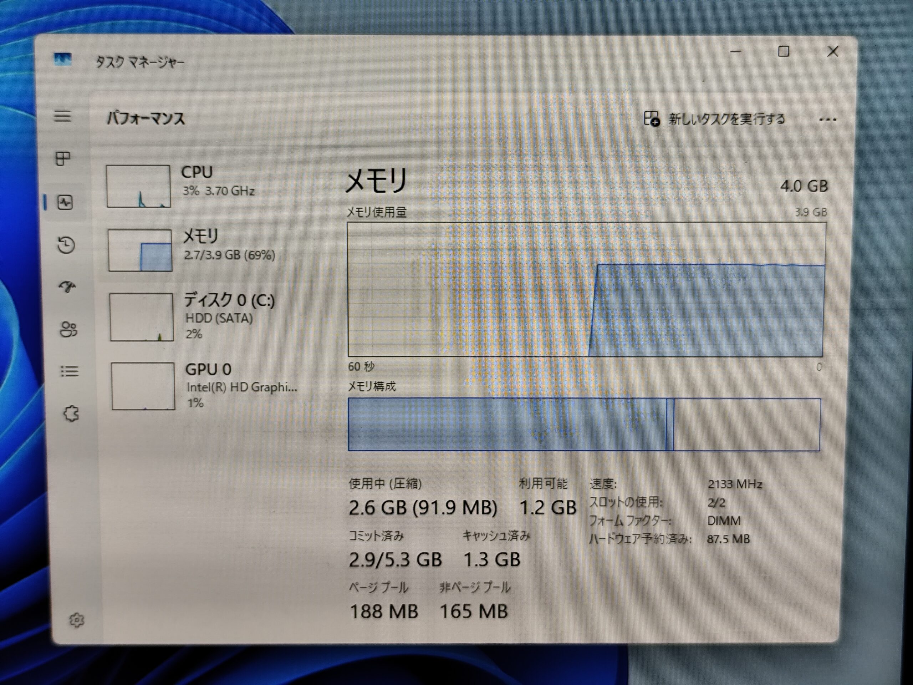
Task: Open the Services page icon
Action: pos(71,413)
